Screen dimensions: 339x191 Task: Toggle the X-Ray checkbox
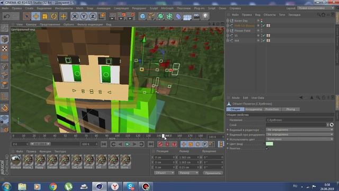pos(267,149)
